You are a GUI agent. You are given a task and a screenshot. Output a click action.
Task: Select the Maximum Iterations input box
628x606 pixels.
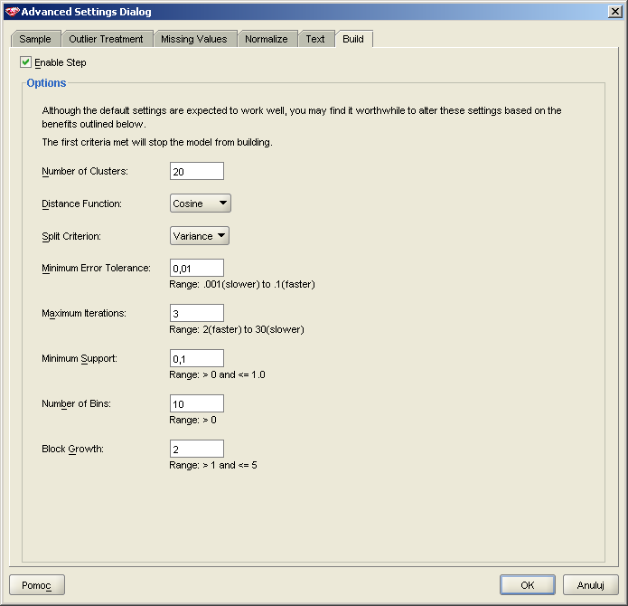197,313
